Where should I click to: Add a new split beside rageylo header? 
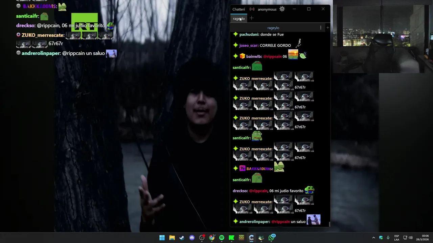[x=327, y=28]
